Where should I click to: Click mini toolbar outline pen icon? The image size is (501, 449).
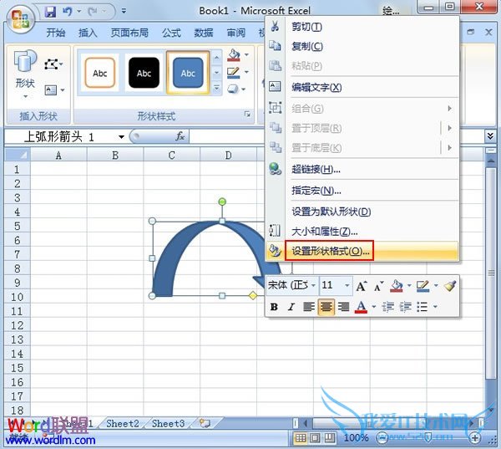[423, 285]
